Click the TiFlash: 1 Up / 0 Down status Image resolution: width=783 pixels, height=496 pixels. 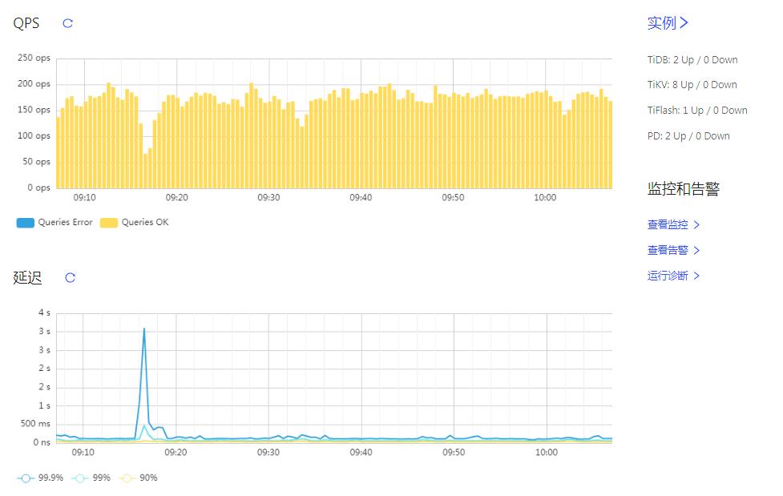(697, 111)
